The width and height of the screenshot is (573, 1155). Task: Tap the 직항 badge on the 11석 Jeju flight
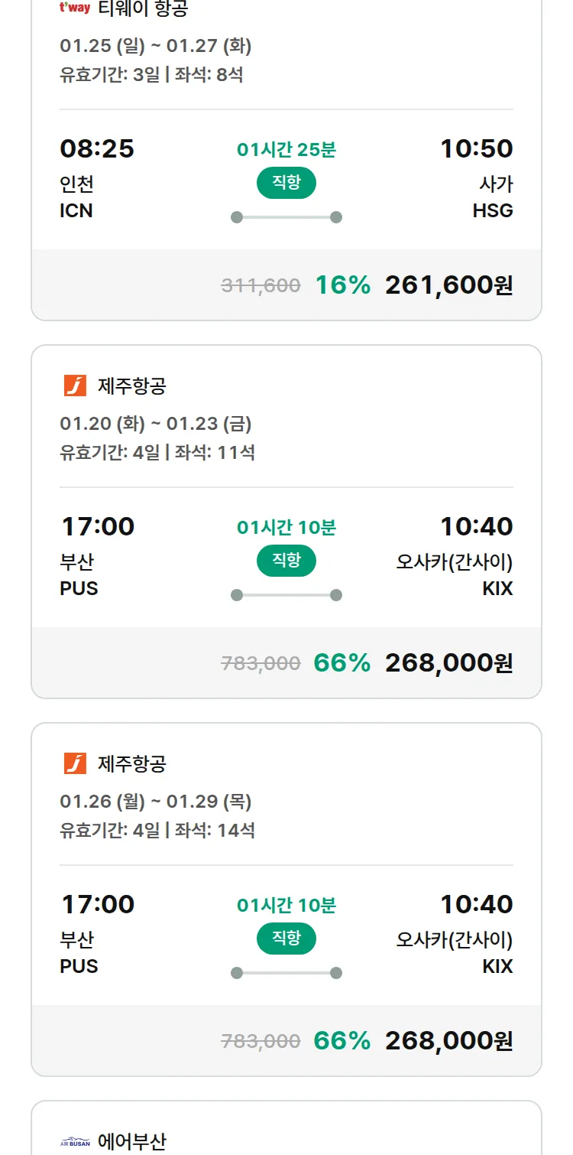pos(286,561)
